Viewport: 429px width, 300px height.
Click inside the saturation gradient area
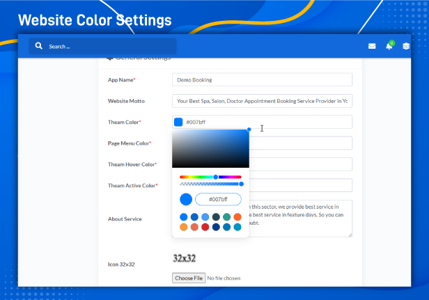coord(210,148)
